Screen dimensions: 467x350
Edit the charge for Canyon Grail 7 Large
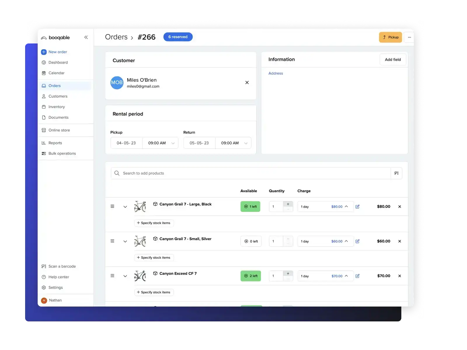[x=357, y=206]
